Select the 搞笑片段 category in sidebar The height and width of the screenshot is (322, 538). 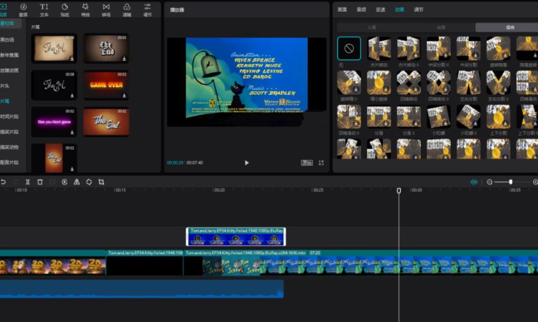(x=9, y=132)
